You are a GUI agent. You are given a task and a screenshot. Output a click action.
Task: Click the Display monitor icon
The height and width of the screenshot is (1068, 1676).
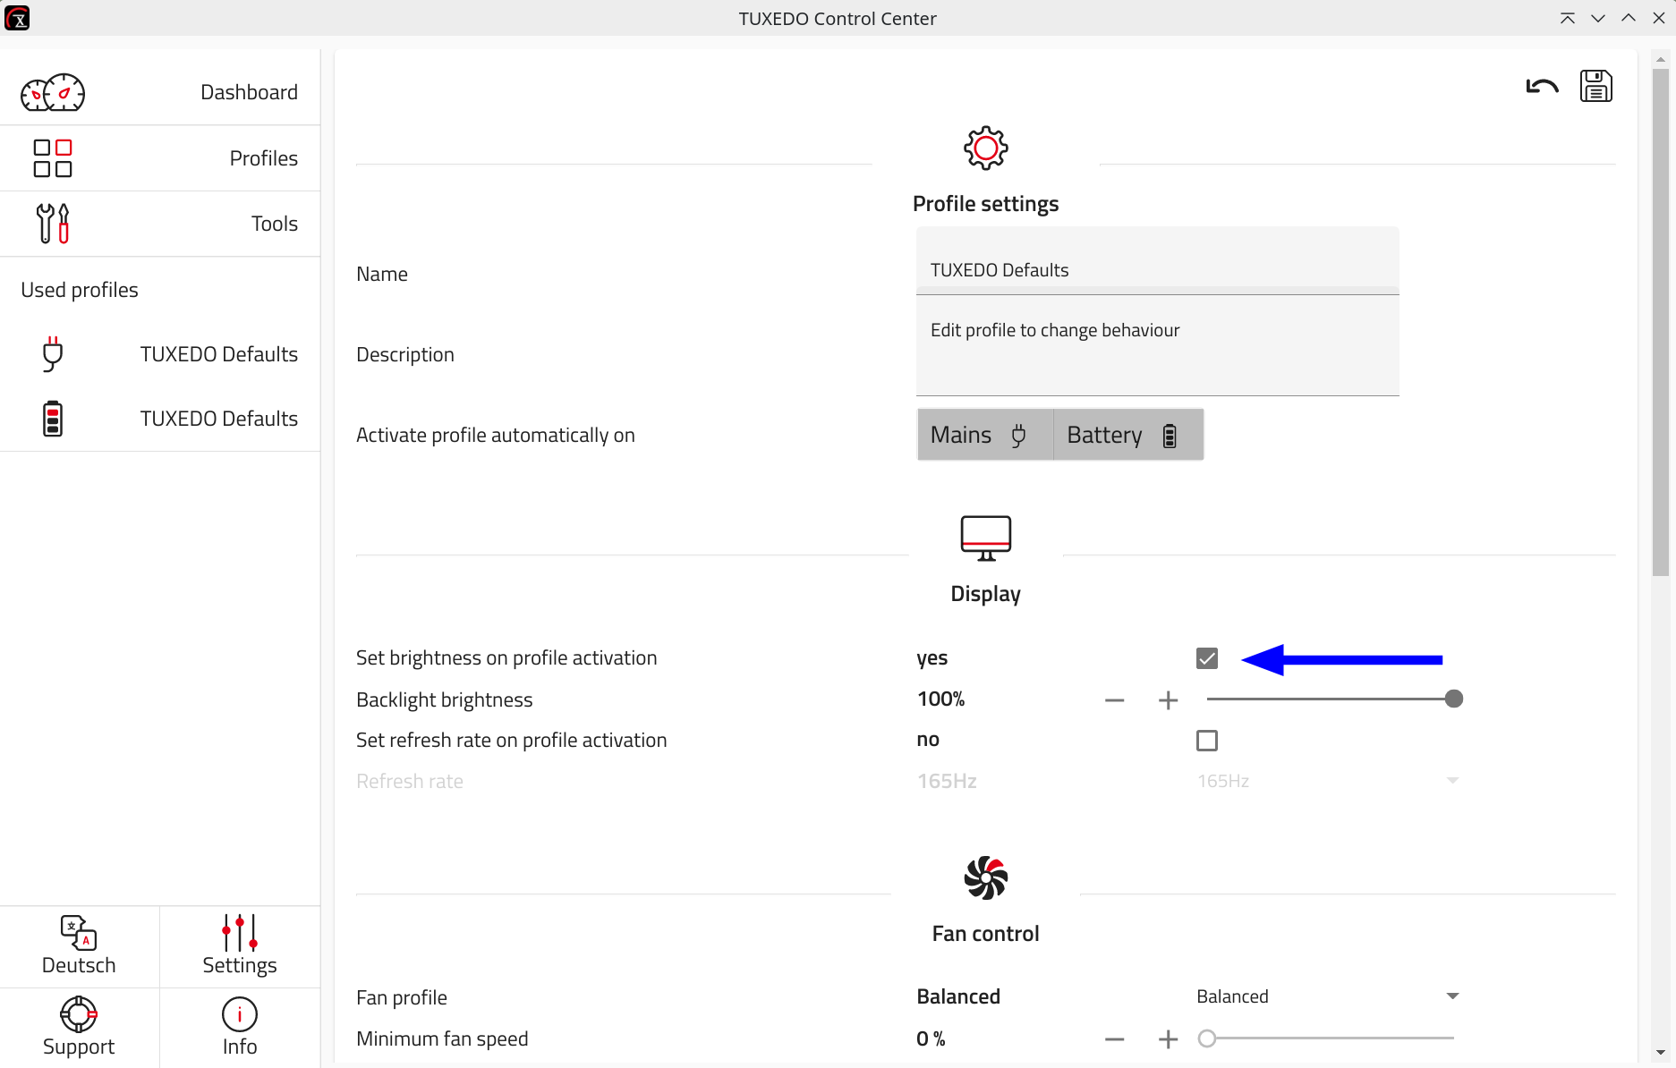click(x=986, y=538)
